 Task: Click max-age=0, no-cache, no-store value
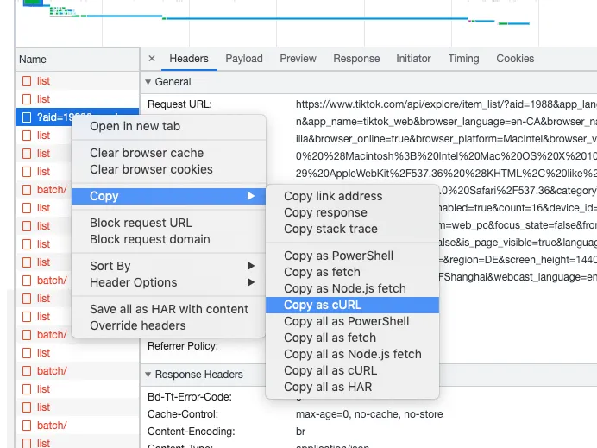point(369,414)
